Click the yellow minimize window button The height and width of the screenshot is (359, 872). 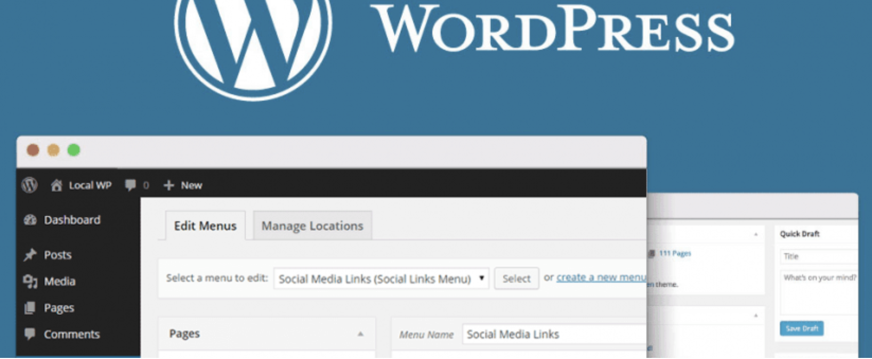(53, 150)
